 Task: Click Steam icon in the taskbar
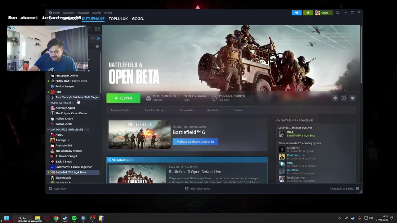65,218
